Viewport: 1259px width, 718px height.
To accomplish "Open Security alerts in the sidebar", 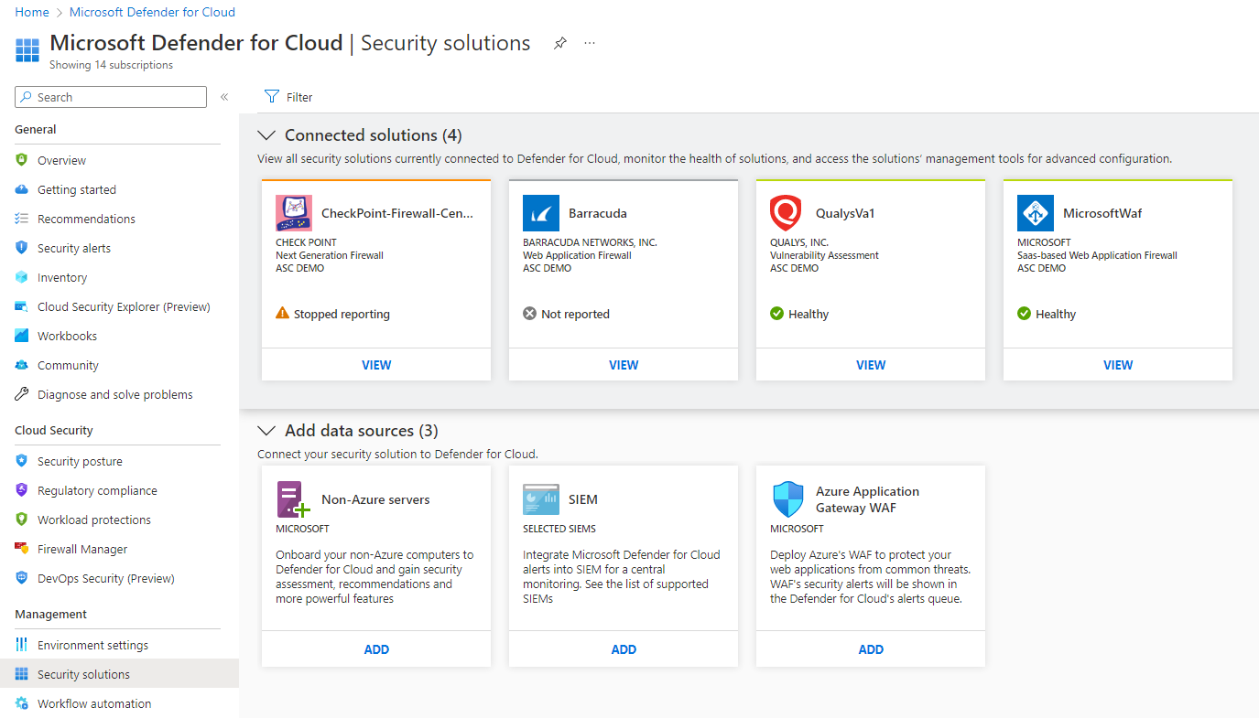I will [73, 248].
